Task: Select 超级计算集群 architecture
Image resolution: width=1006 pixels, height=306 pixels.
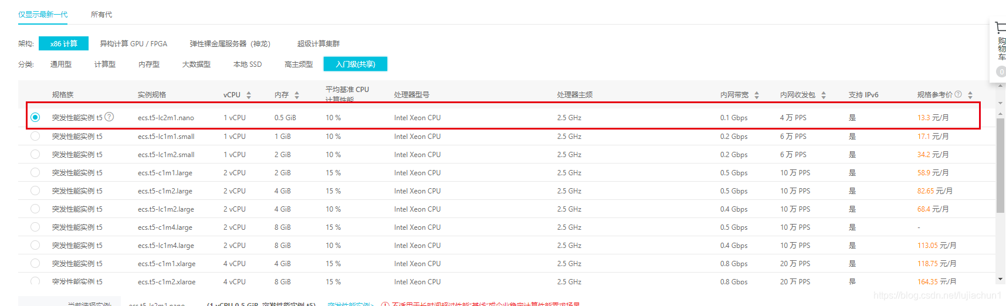Action: (x=319, y=43)
